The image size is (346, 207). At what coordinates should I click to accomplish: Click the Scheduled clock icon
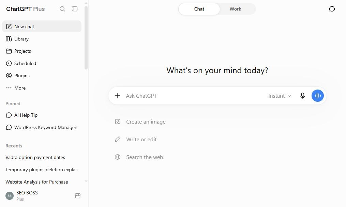[x=9, y=63]
